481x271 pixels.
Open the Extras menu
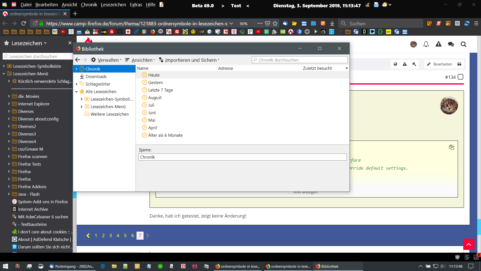point(136,5)
